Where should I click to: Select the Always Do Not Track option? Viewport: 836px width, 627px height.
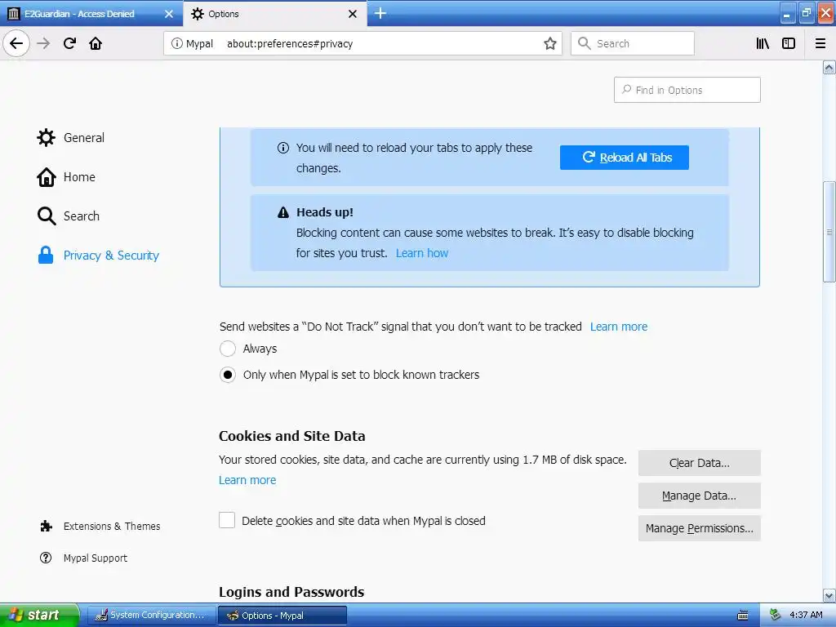tap(228, 349)
